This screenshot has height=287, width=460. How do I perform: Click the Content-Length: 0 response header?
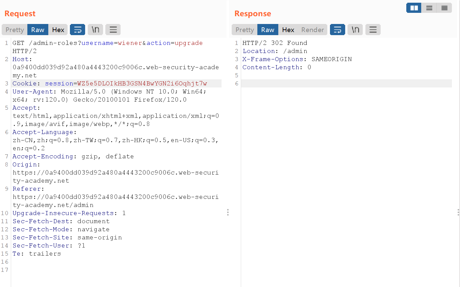click(277, 67)
